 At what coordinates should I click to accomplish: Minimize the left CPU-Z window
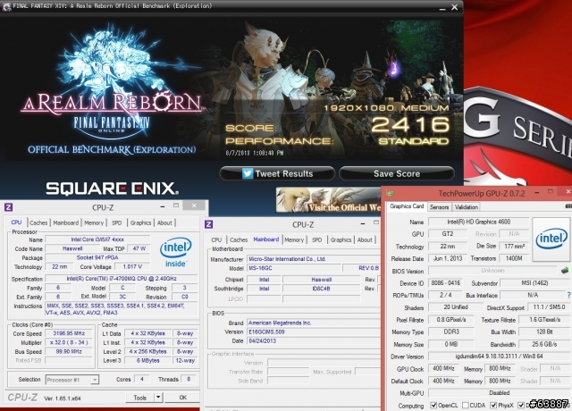(x=163, y=206)
